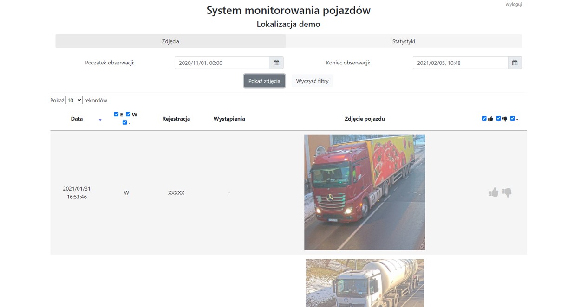Open calendar picker for Początek obserwacji

point(276,63)
